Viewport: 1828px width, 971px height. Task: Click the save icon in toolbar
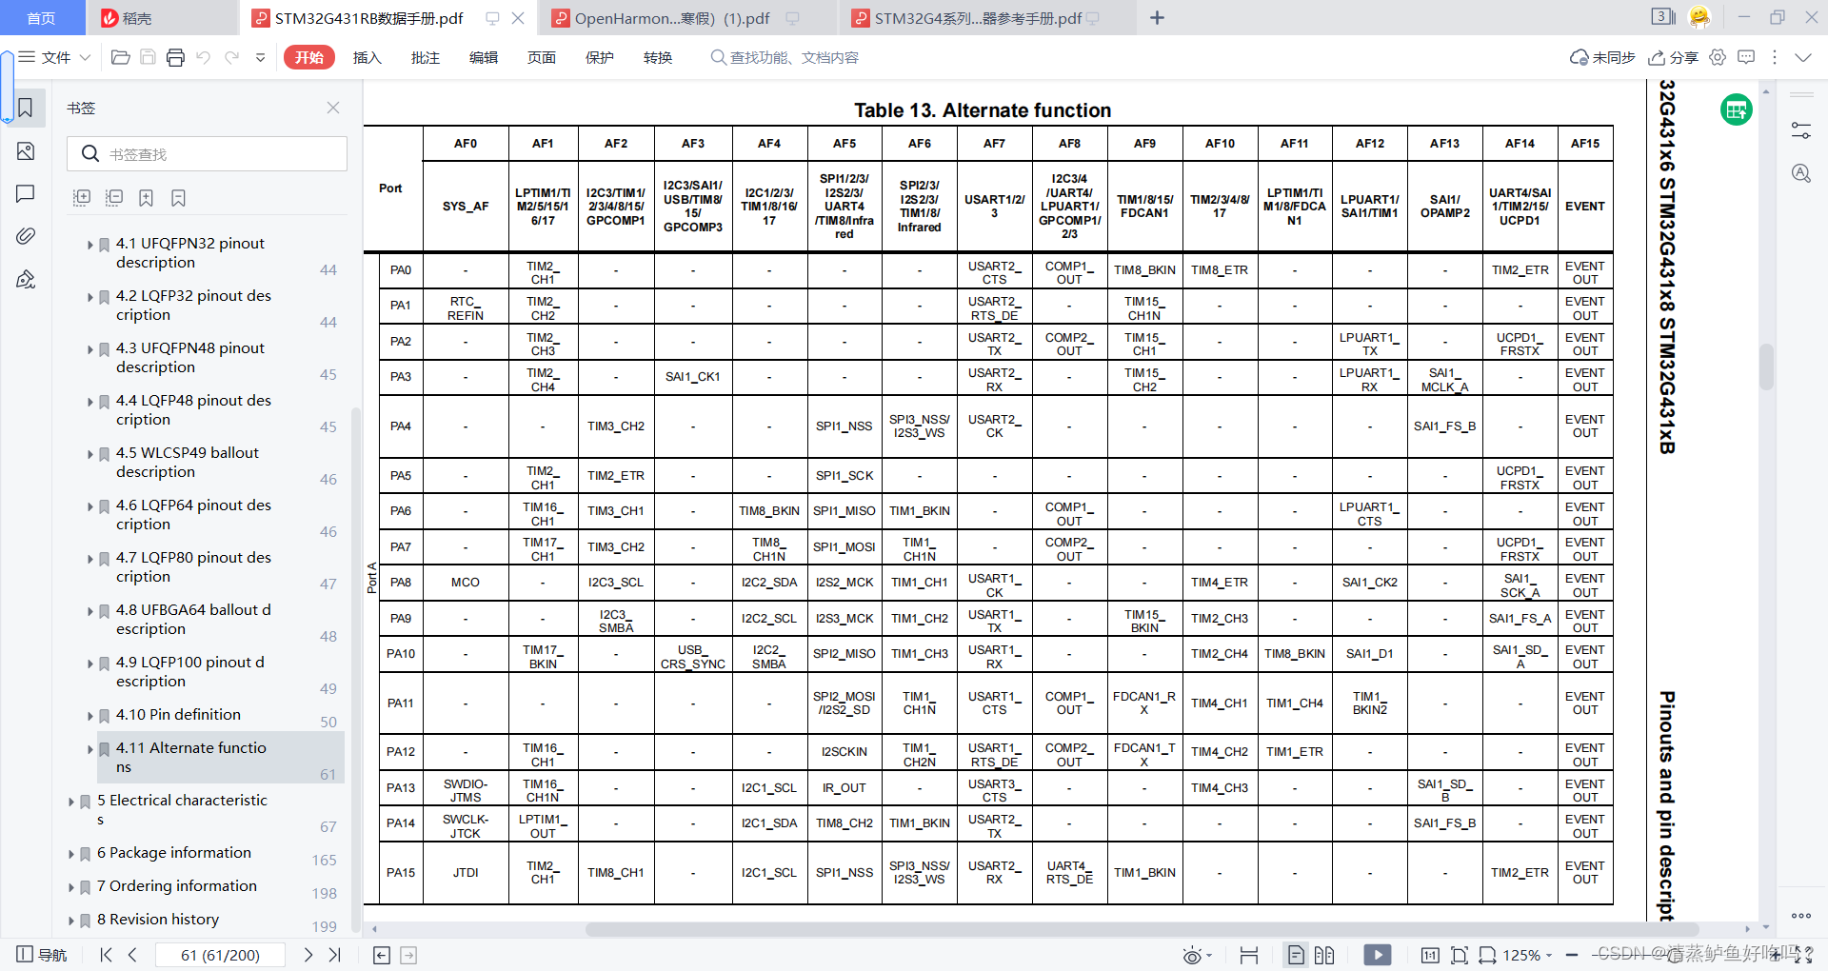tap(148, 57)
